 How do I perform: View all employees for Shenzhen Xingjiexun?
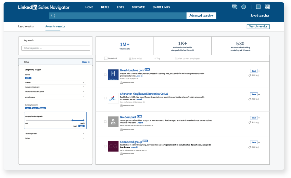click(x=127, y=105)
